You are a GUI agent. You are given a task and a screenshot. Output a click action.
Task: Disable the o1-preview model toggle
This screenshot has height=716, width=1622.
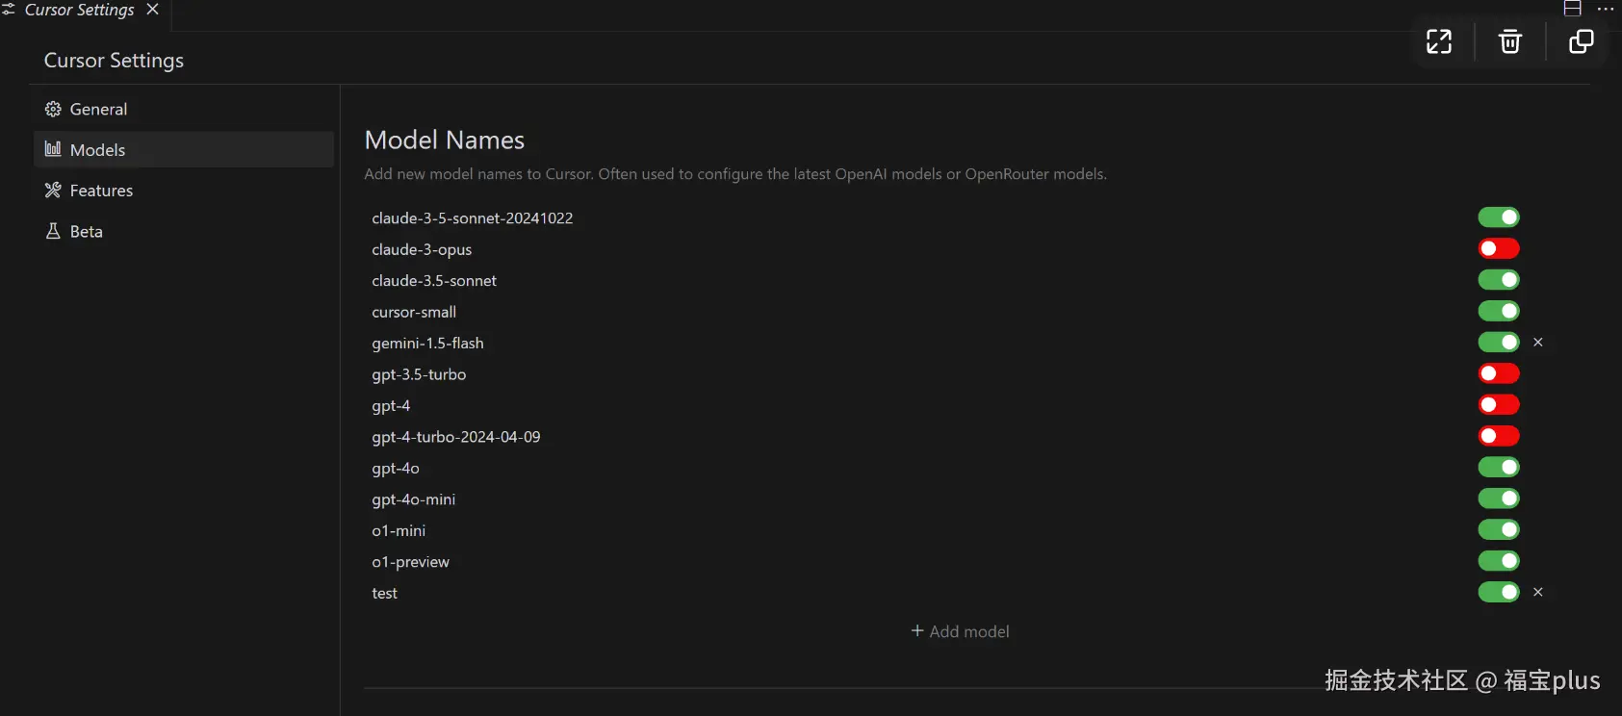click(x=1499, y=561)
